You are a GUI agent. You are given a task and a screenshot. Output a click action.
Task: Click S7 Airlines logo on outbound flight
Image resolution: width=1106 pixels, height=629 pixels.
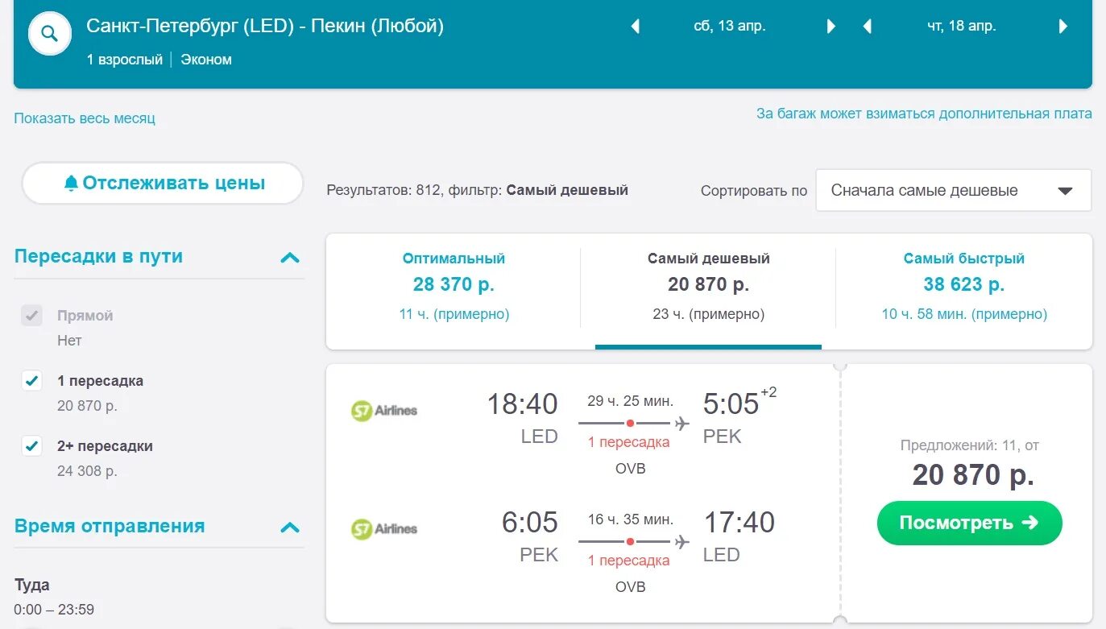pos(384,411)
